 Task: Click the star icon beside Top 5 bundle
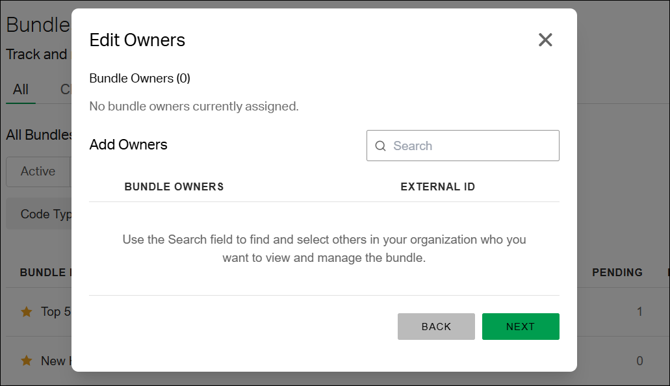[x=27, y=312]
